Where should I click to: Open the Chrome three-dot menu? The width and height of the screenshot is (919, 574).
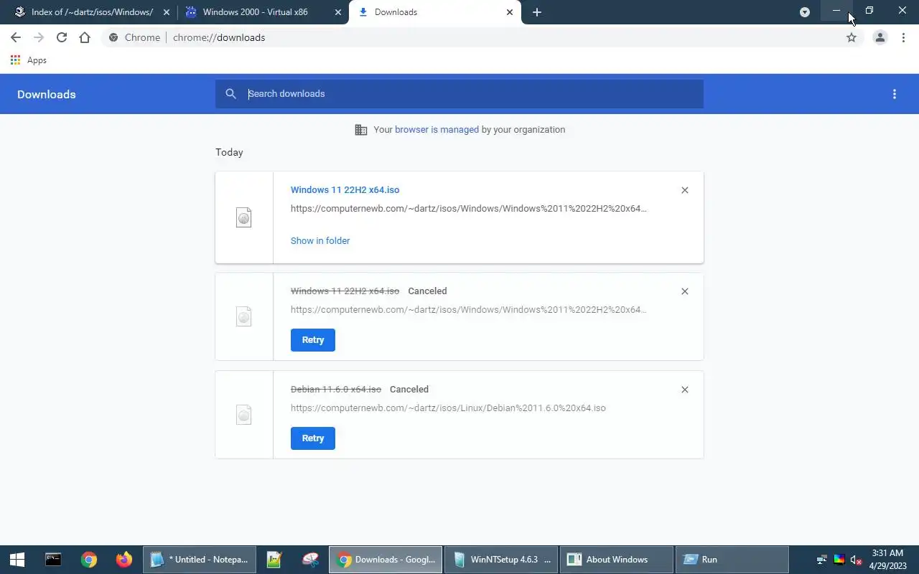coord(903,37)
